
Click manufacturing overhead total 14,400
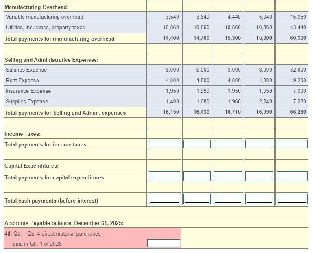point(171,38)
